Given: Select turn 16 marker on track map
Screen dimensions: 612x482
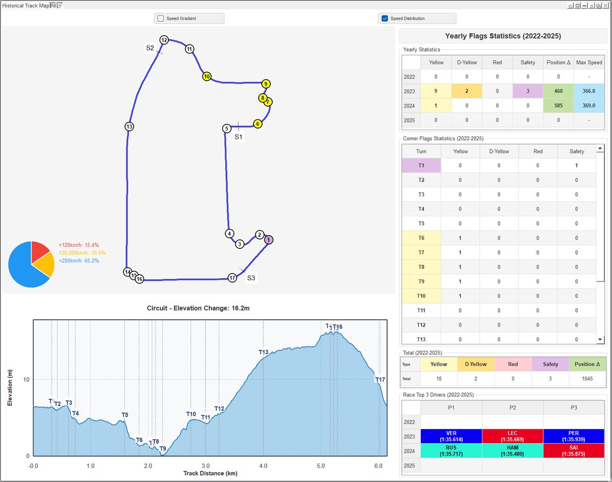Looking at the screenshot, I should 139,279.
